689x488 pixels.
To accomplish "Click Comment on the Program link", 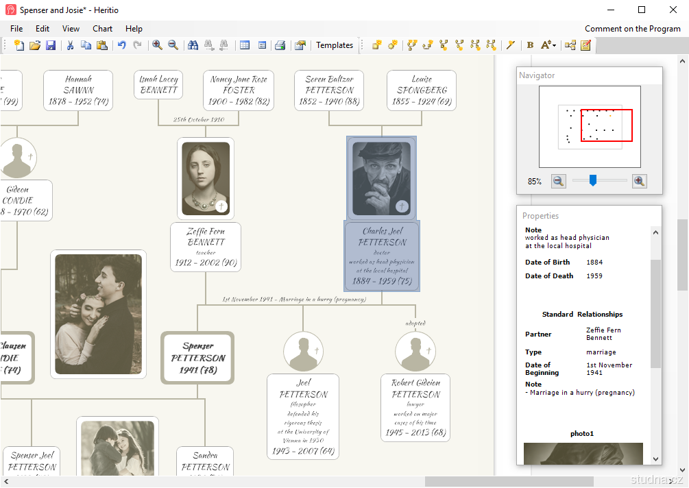I will point(632,29).
